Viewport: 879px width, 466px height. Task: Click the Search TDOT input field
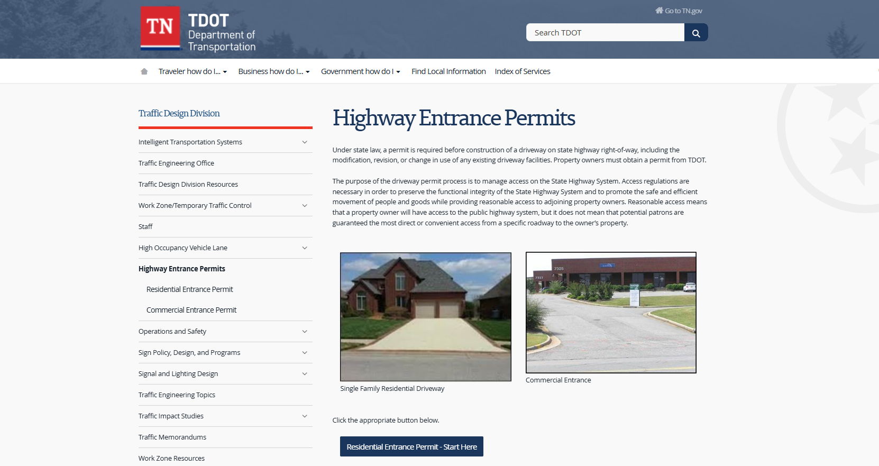[605, 33]
